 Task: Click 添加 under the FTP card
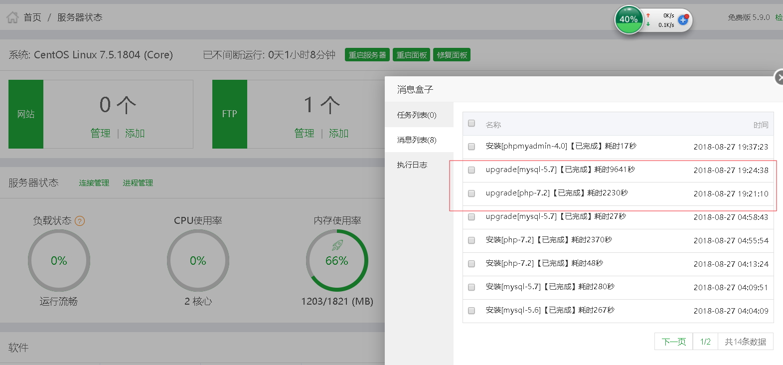click(x=338, y=133)
